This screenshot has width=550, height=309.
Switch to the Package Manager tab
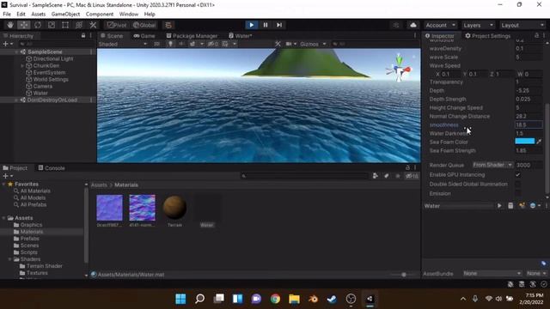point(192,36)
